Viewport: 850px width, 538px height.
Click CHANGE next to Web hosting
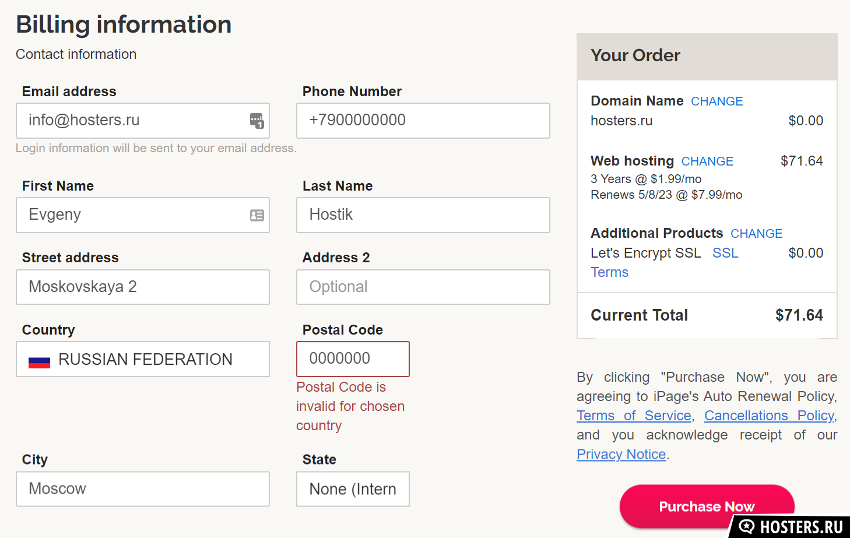pos(707,161)
